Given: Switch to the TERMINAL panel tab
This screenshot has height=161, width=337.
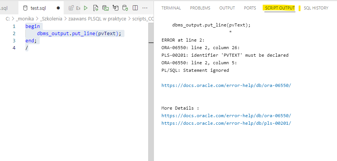Looking at the screenshot, I should 171,8.
